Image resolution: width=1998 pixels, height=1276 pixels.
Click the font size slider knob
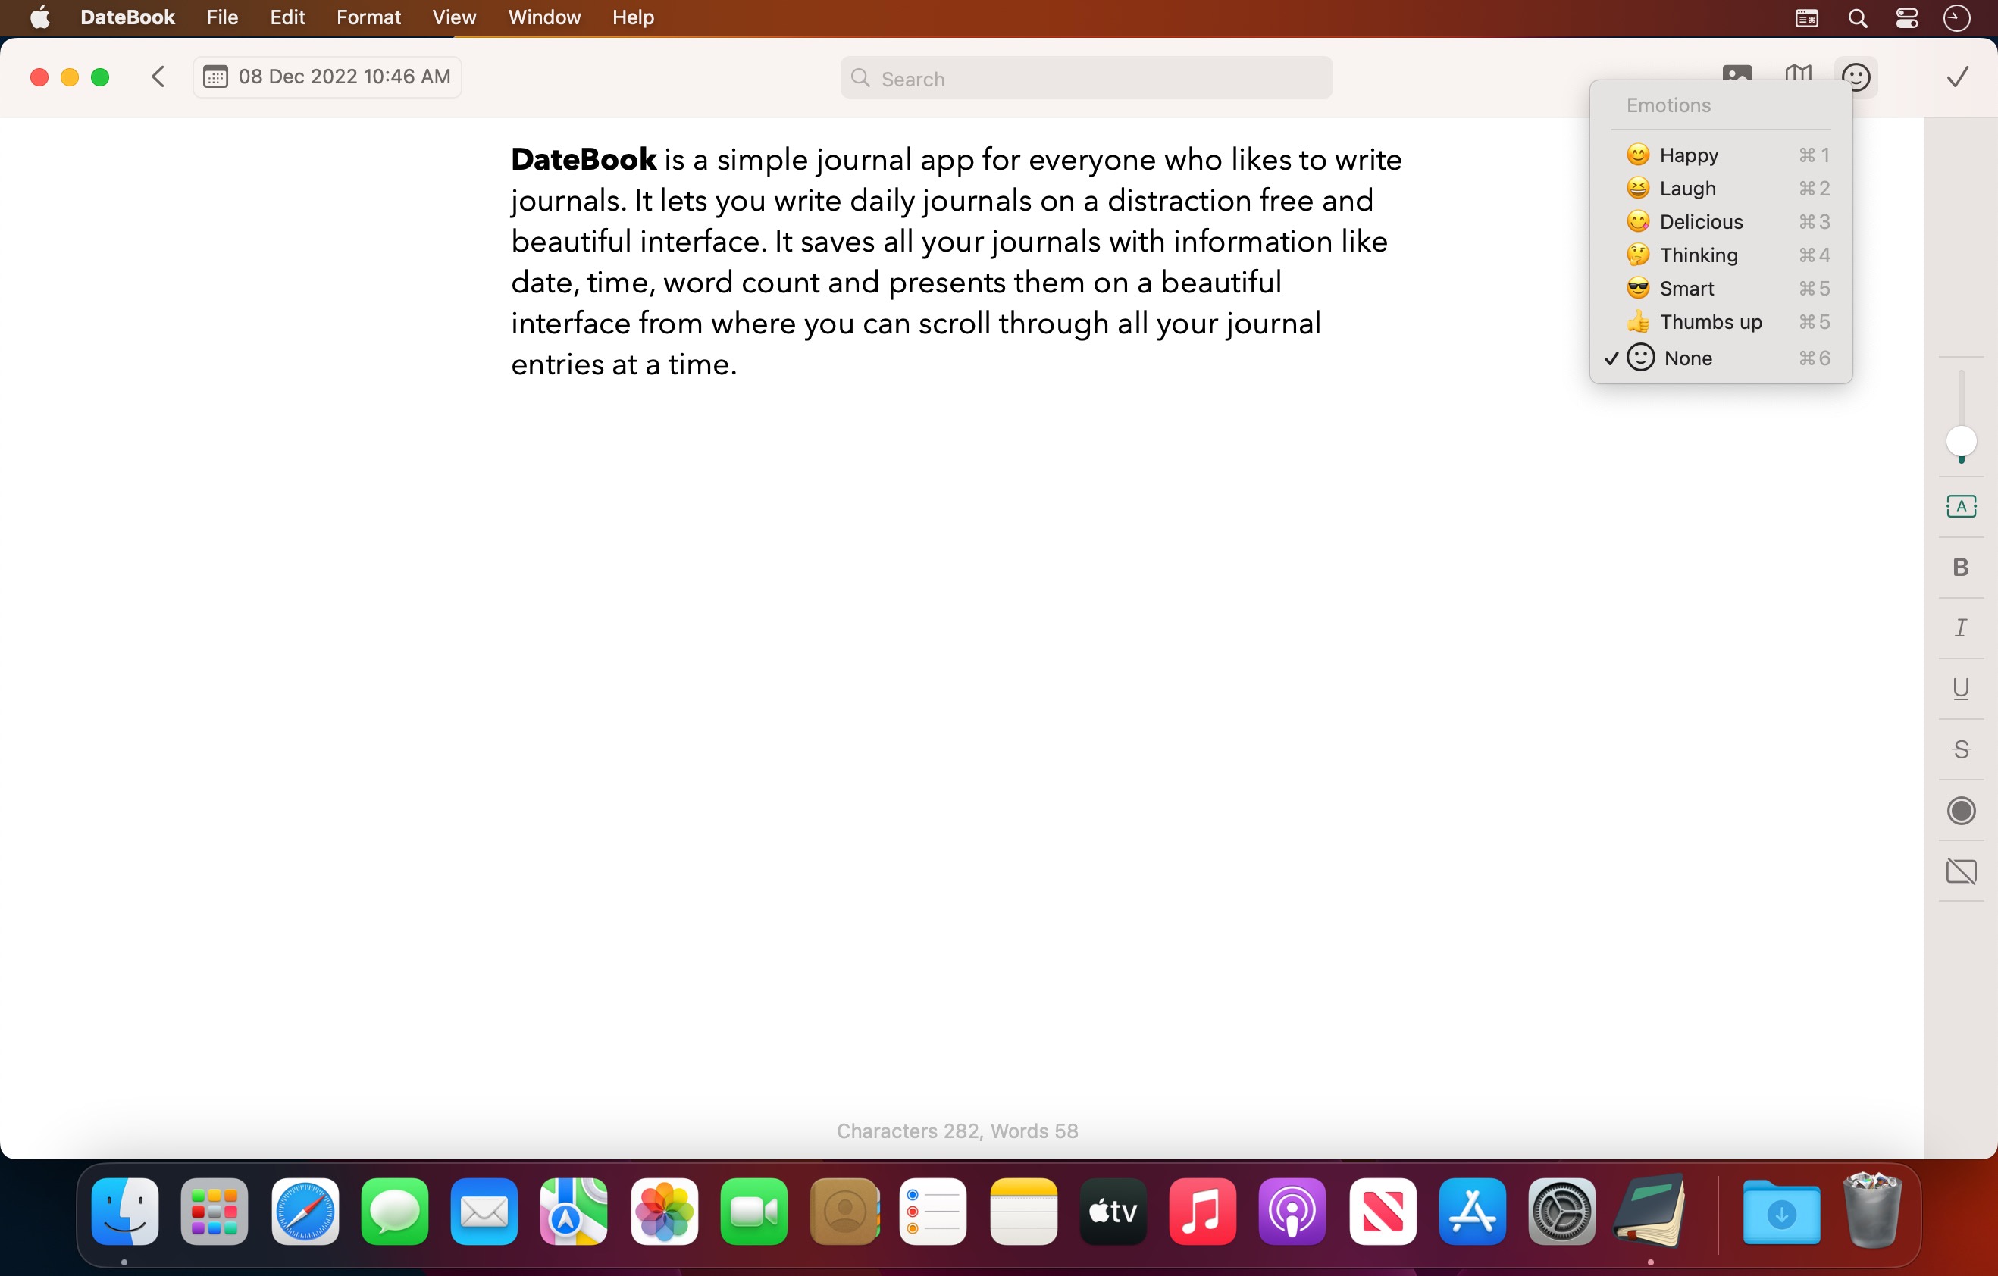(x=1961, y=442)
